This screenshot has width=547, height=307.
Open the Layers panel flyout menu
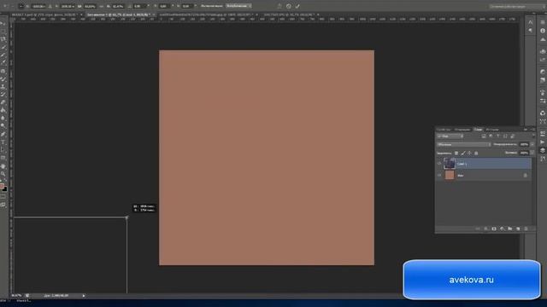coord(533,130)
